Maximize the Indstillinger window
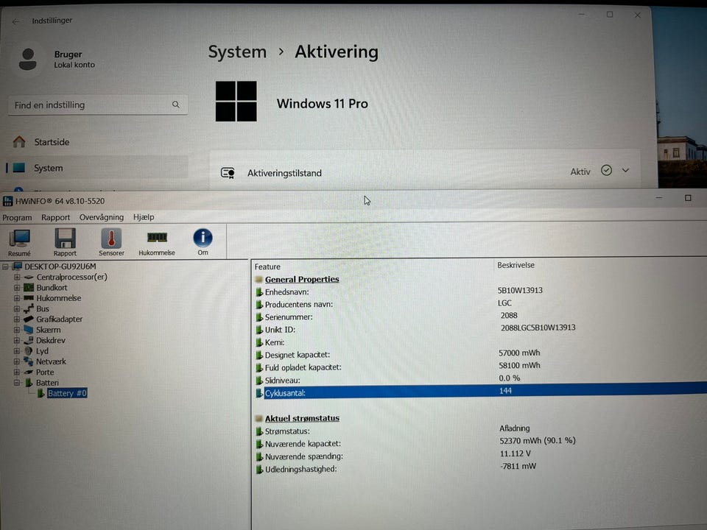Viewport: 707px width, 530px height. point(610,15)
